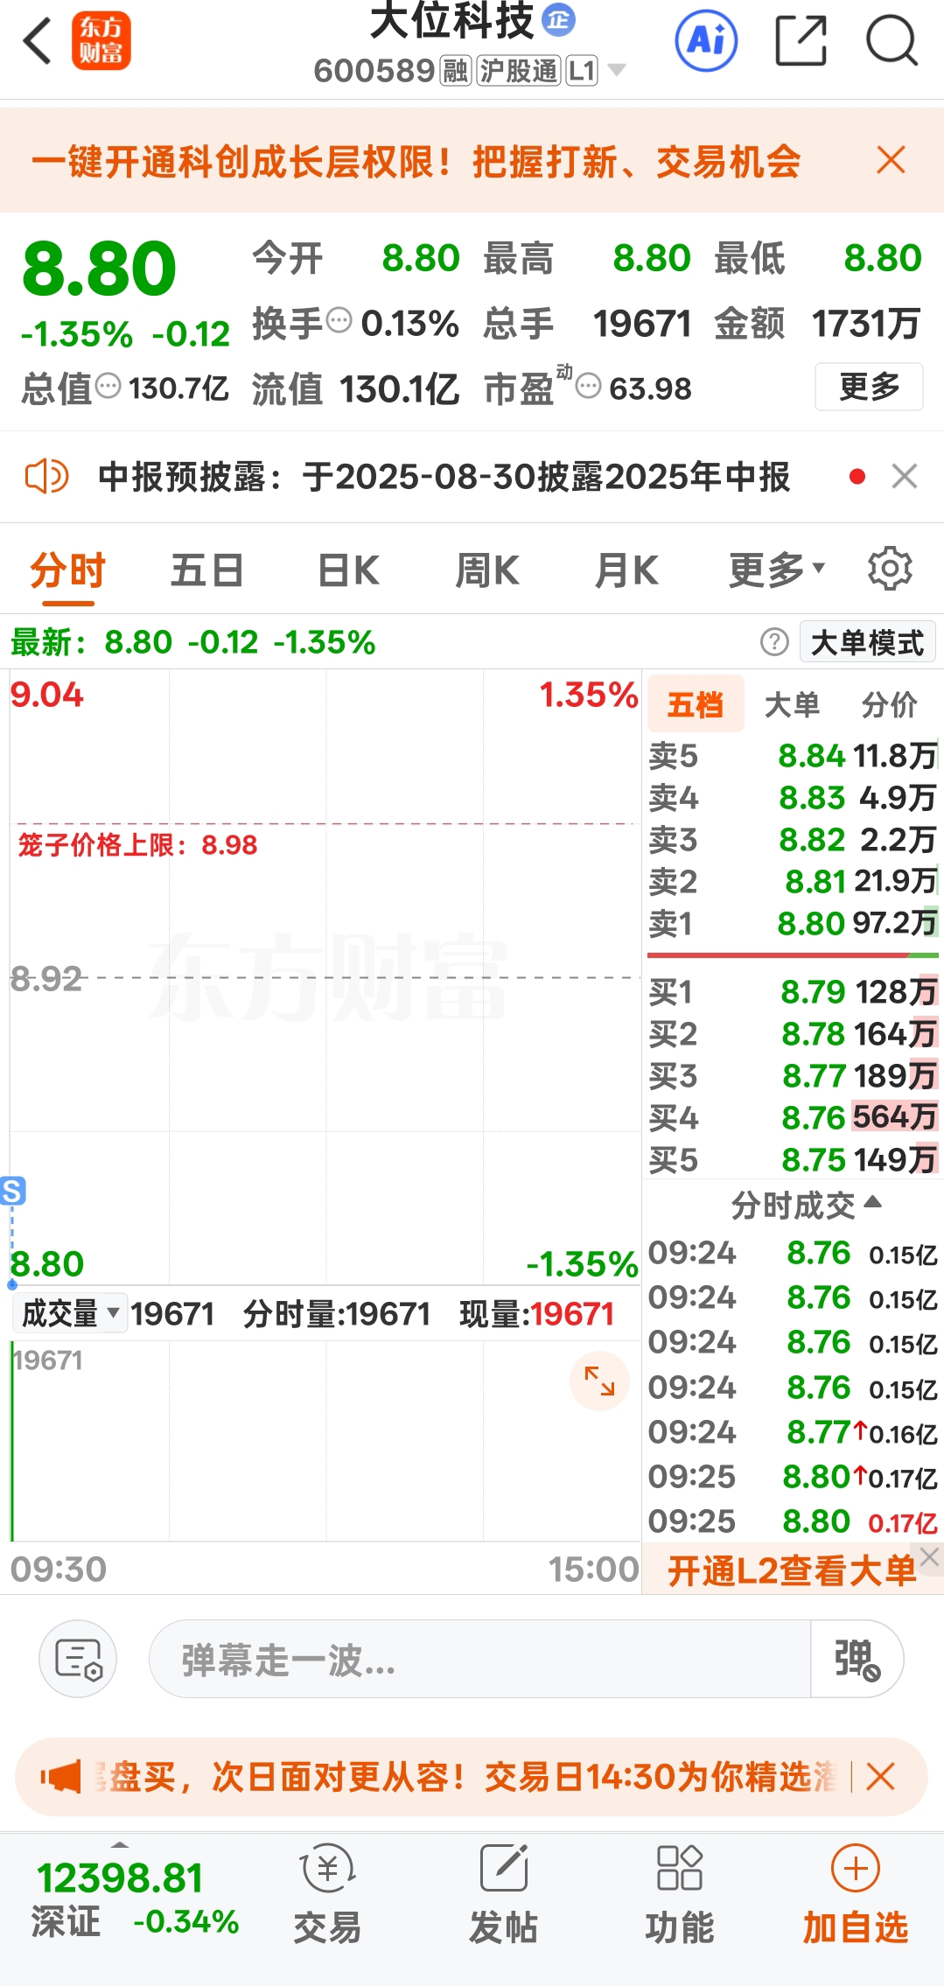Tap the megaphone icon in promo bar

pyautogui.click(x=61, y=1777)
